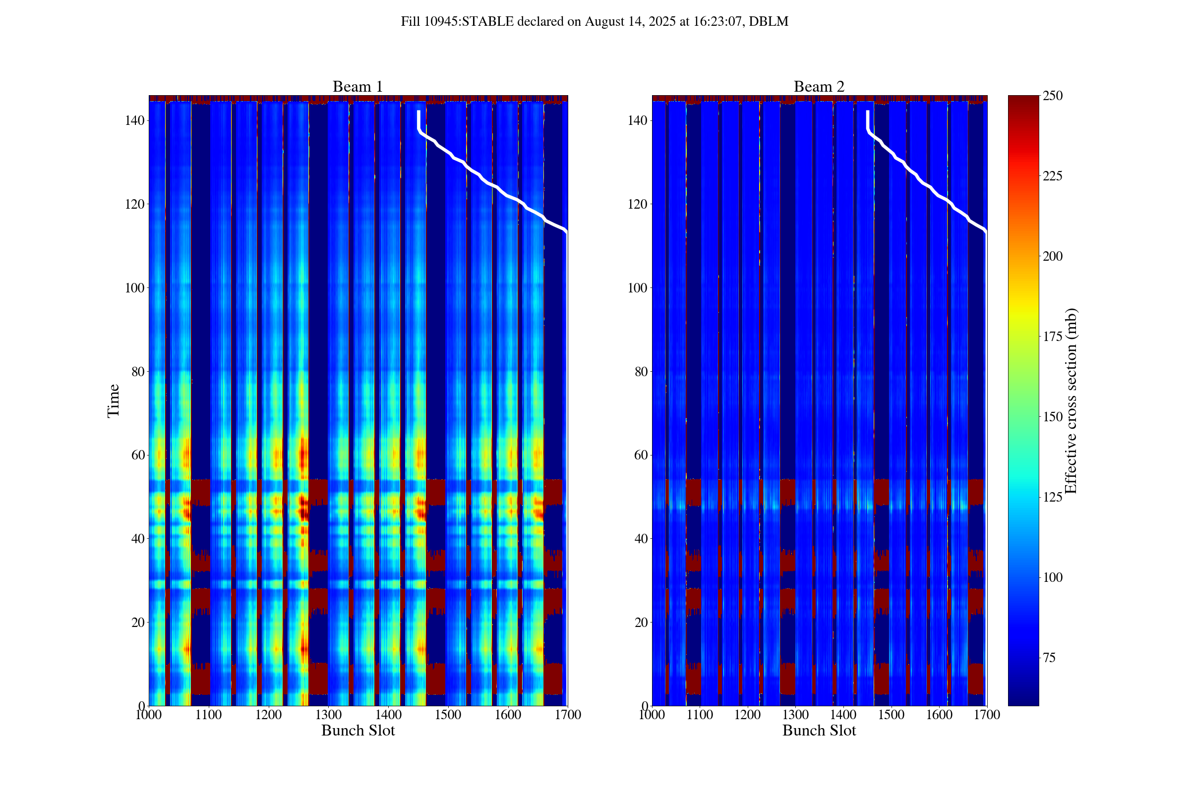
Task: Click the white curve's vertical start in Beam 2
Action: pyautogui.click(x=868, y=119)
